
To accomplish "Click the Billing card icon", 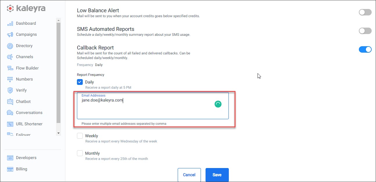I will tap(10, 169).
